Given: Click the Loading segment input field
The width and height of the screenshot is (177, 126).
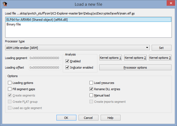Looking at the screenshot, I should pyautogui.click(x=45, y=58).
